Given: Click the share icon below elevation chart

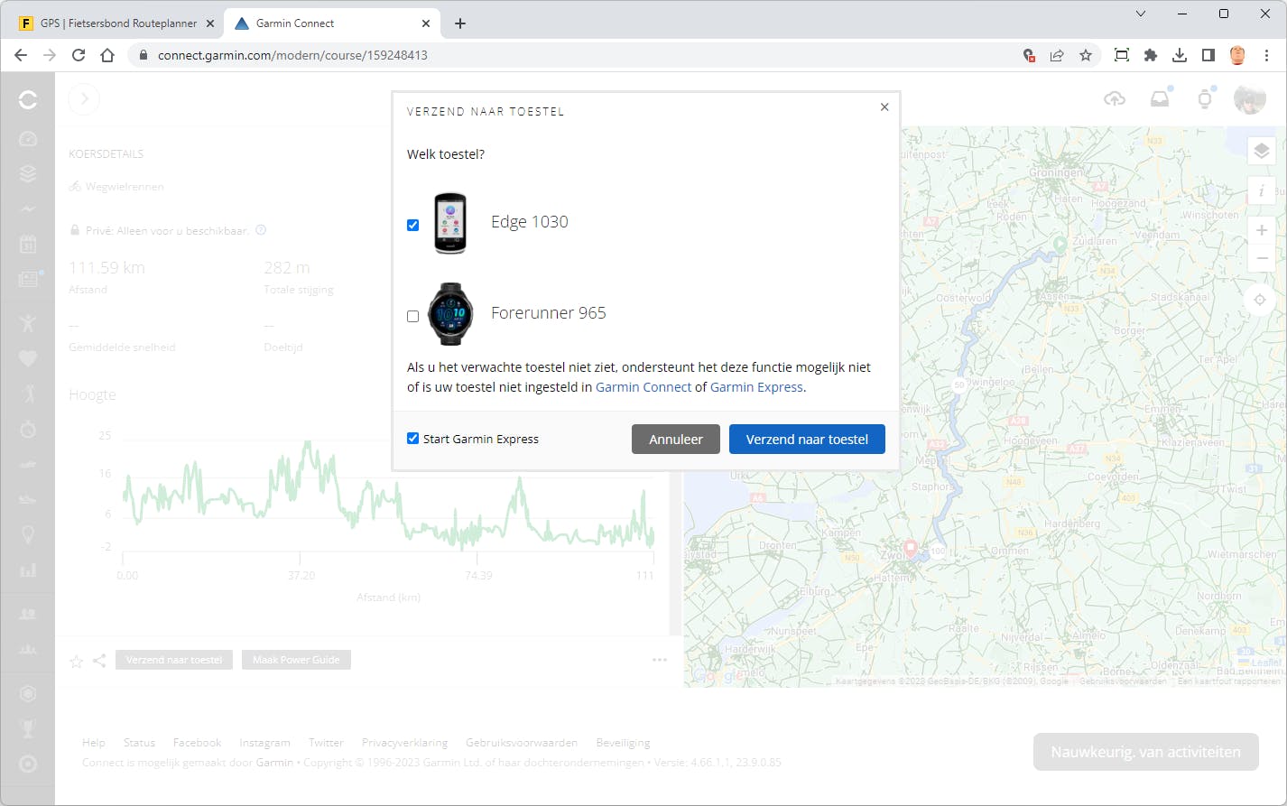Looking at the screenshot, I should tap(99, 661).
